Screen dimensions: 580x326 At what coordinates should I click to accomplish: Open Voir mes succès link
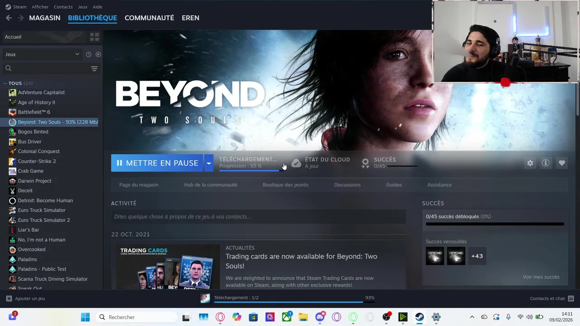click(541, 277)
